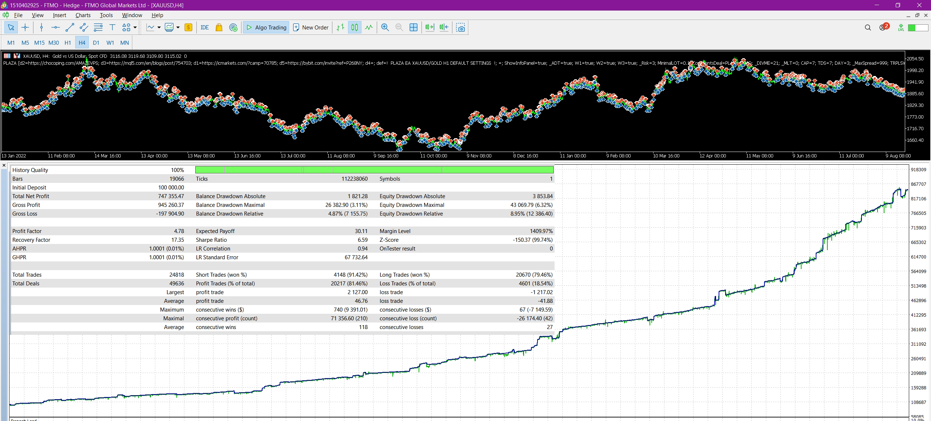Select the text label tool
The height and width of the screenshot is (421, 931).
coord(112,27)
